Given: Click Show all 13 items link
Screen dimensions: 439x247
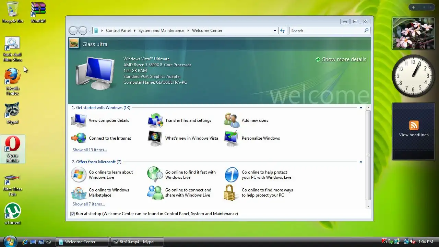Looking at the screenshot, I should click(x=90, y=150).
